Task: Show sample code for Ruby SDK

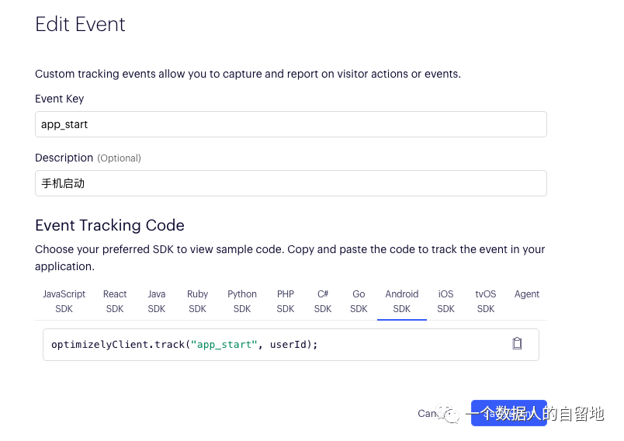Action: coord(197,301)
